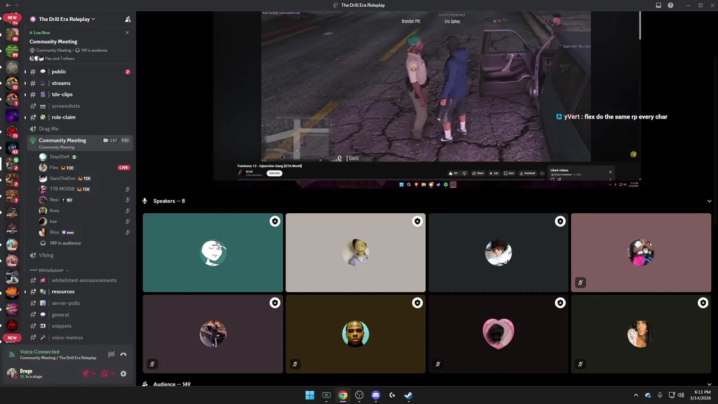Join the Vibing voice channel
The height and width of the screenshot is (404, 718).
[80, 255]
